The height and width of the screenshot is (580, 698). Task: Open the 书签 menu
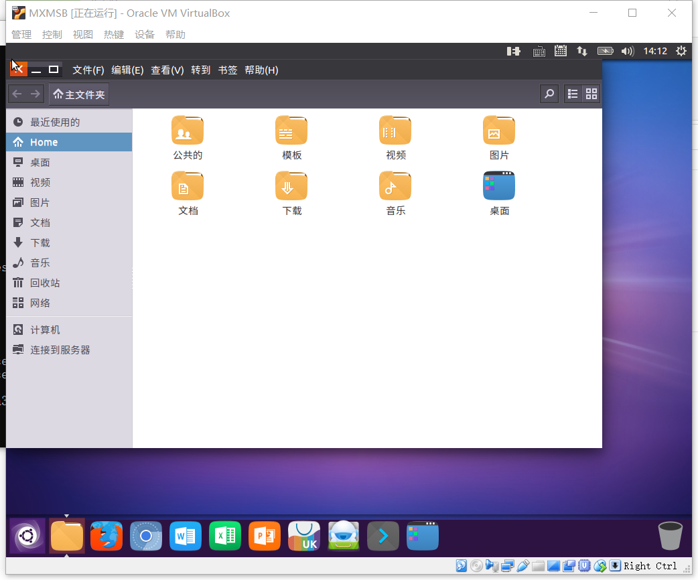(228, 70)
